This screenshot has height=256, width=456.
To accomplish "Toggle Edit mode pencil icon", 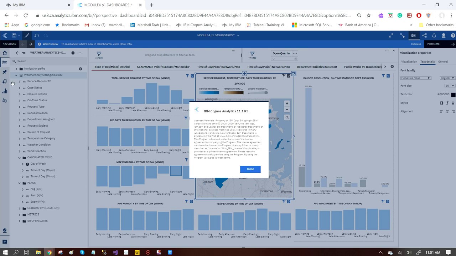I will coord(27,35).
